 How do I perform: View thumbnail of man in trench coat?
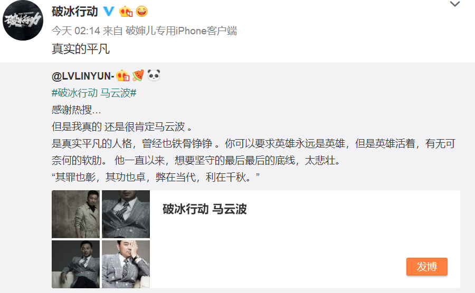click(75, 214)
